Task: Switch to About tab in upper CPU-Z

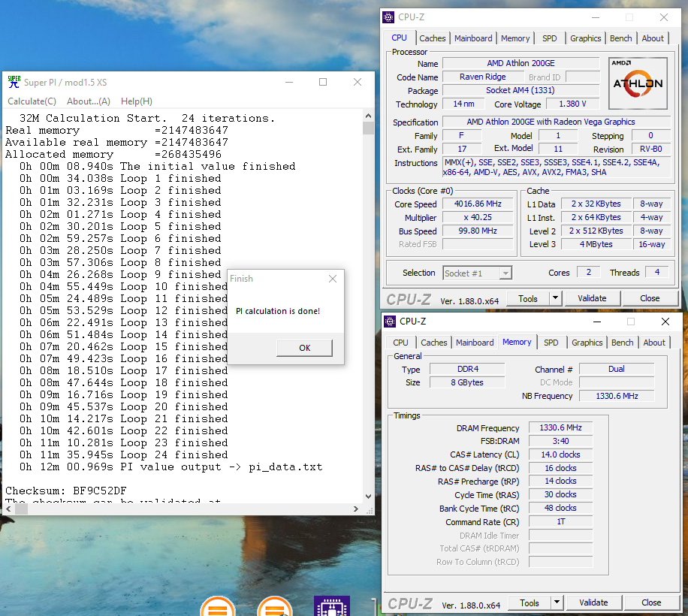Action: pyautogui.click(x=653, y=38)
